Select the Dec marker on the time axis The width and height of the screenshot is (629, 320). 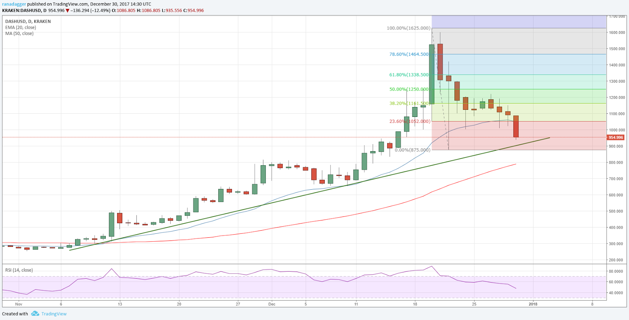[272, 304]
